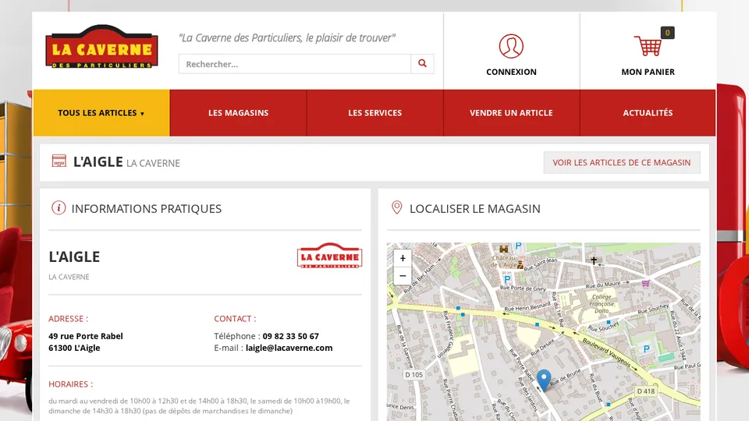
Task: Click the D 105 road label on map
Action: tap(414, 375)
